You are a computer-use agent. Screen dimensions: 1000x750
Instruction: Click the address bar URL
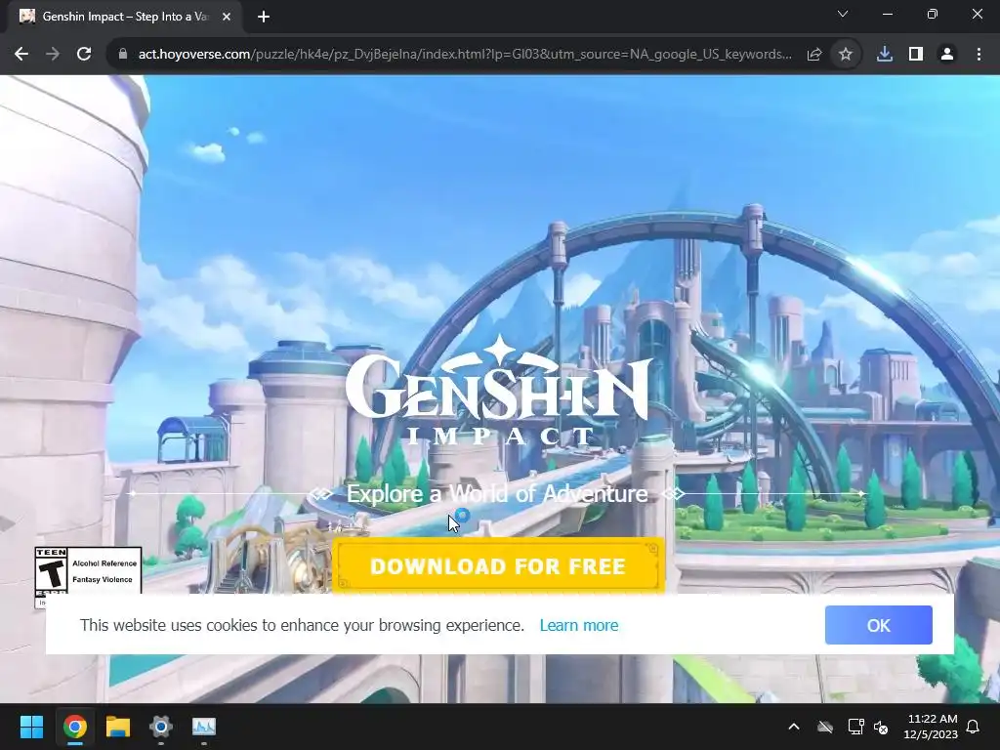(465, 55)
